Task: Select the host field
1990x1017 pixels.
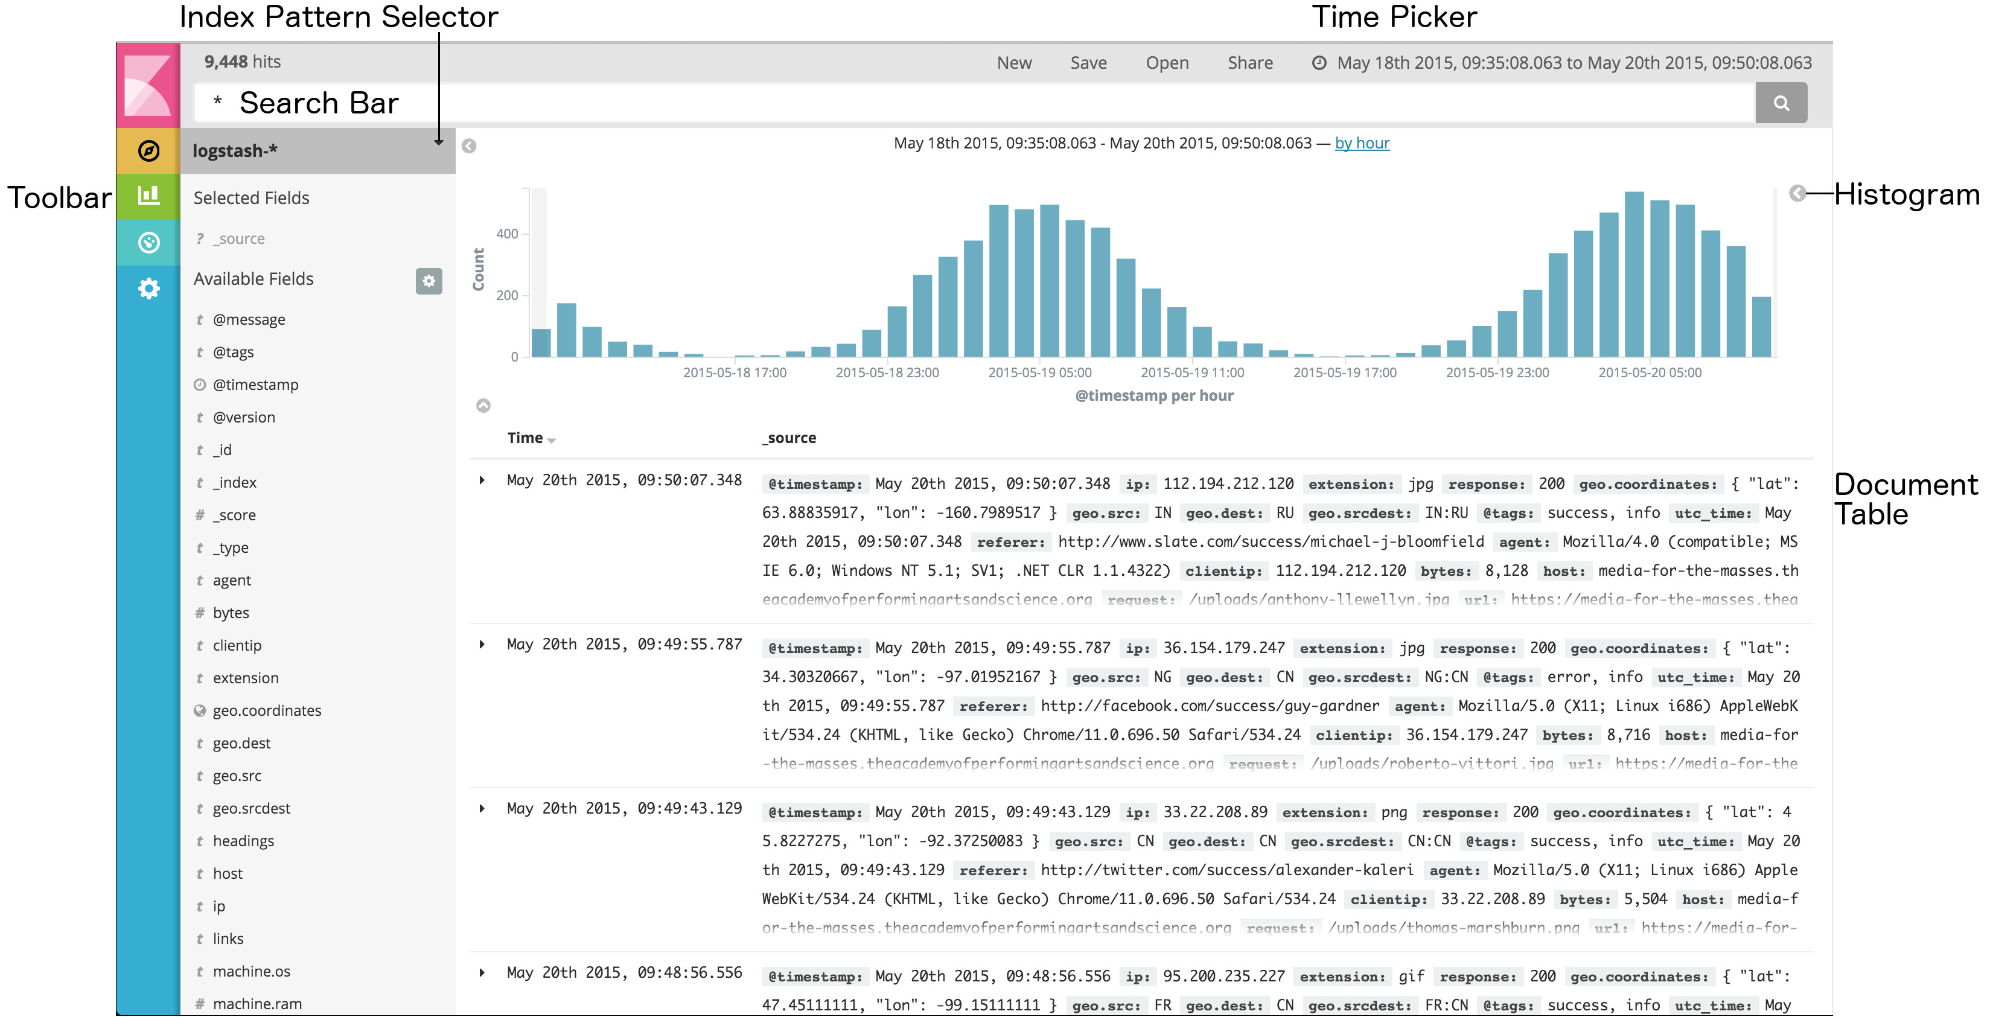Action: click(227, 873)
